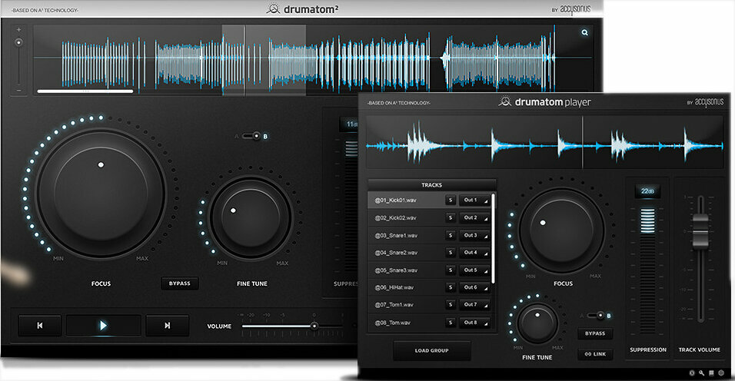The image size is (735, 381).
Task: Click the white horizontal scrollbar under drumatom² waveform
Action: [85, 91]
